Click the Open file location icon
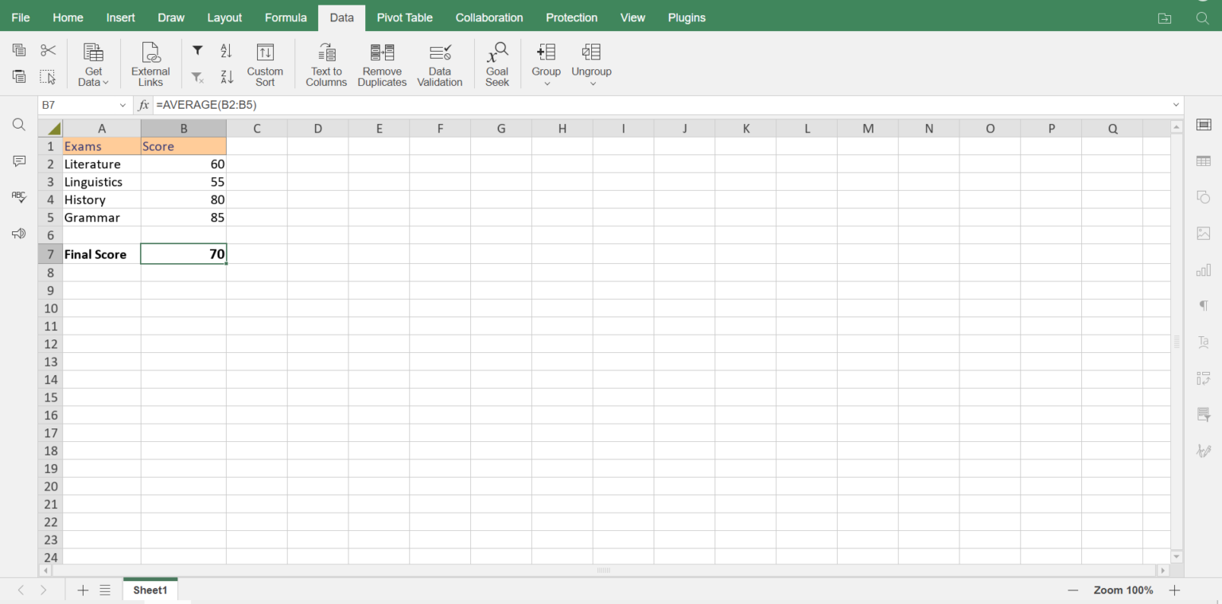The image size is (1222, 604). [1165, 18]
